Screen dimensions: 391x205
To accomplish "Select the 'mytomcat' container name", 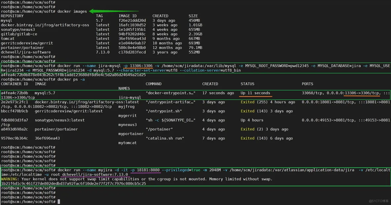I will click(x=127, y=143).
